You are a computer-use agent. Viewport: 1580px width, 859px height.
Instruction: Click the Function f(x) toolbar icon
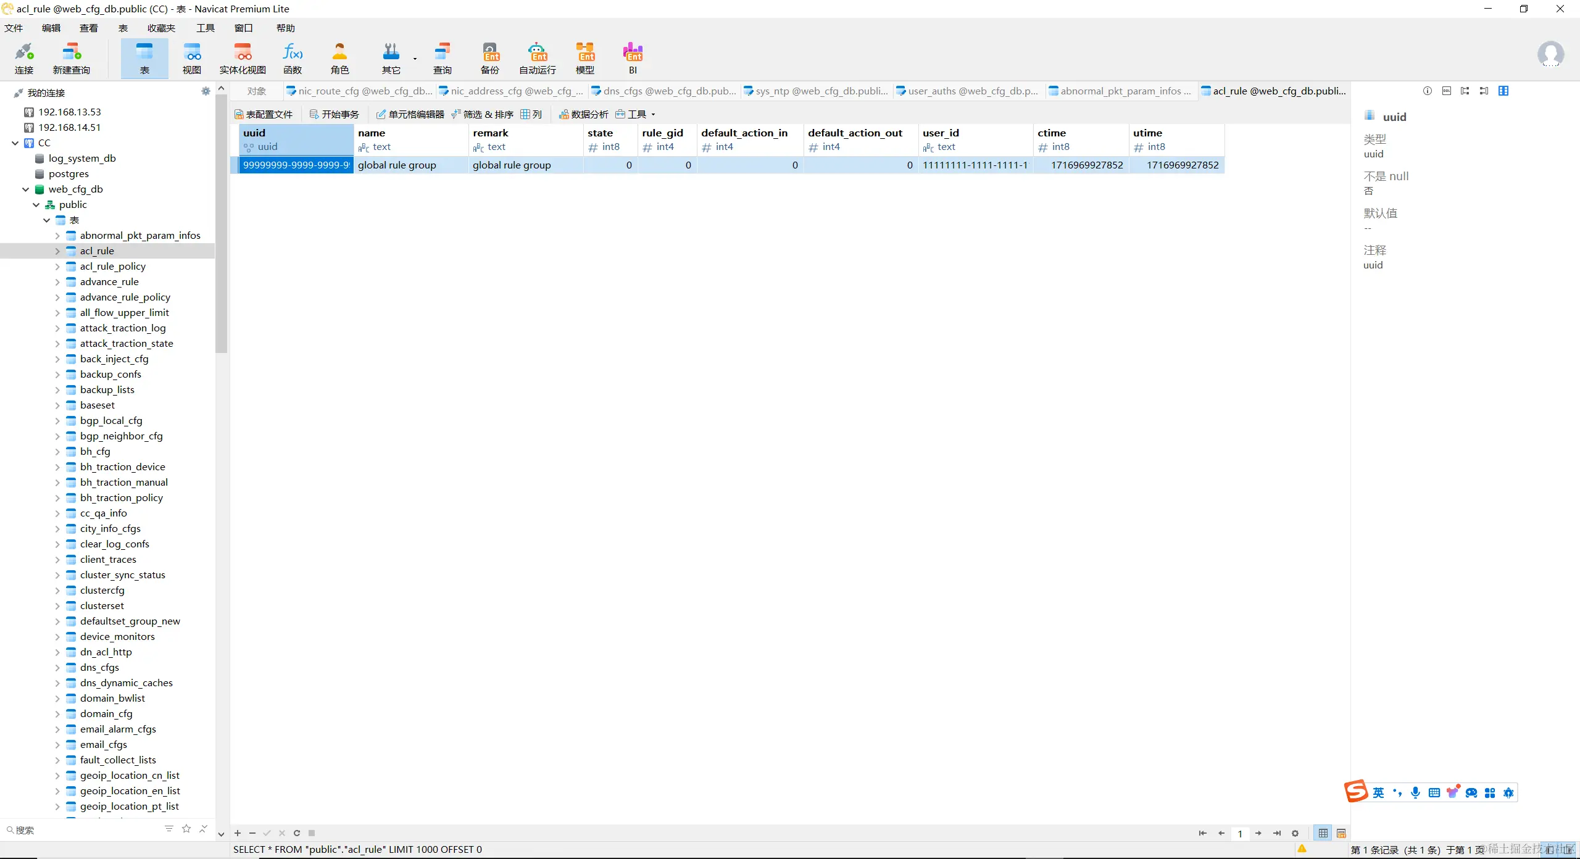click(293, 58)
